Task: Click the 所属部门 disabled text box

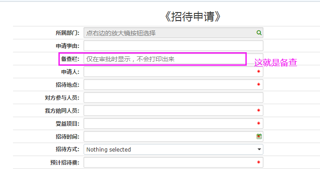Action: (x=173, y=33)
